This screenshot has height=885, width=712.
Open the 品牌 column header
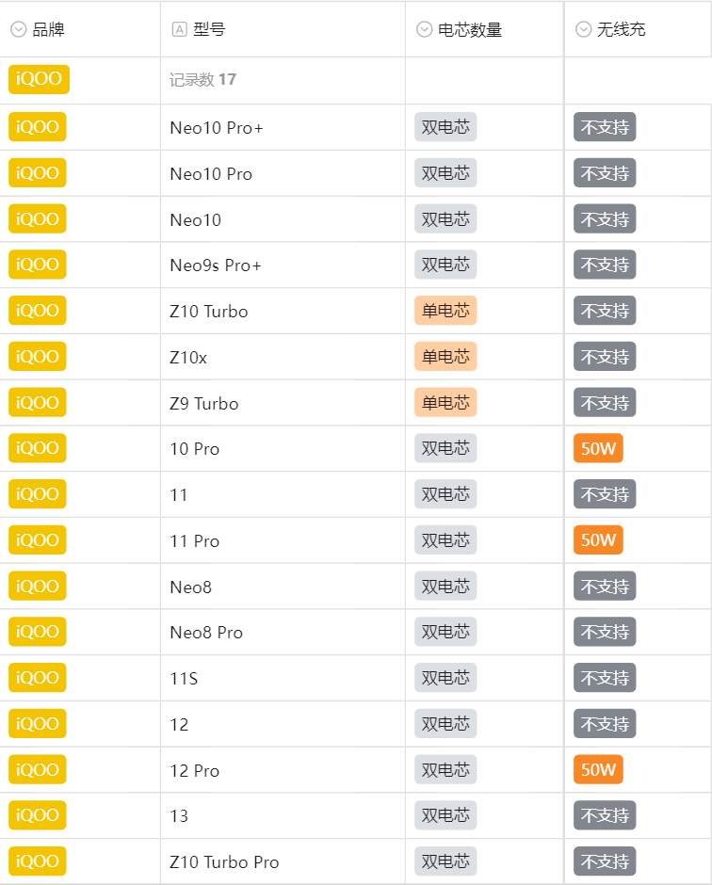[49, 29]
